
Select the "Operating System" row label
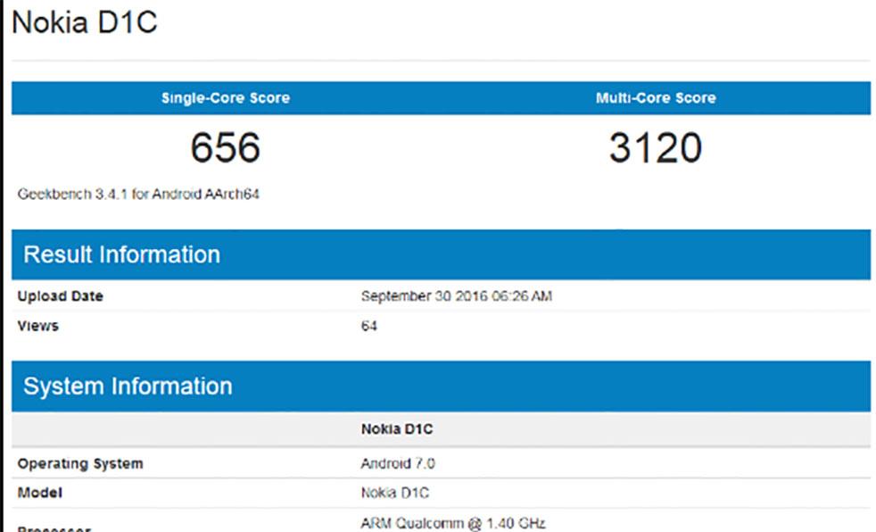click(80, 464)
